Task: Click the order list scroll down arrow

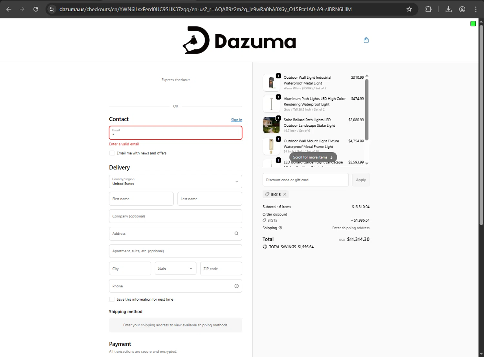Action: coord(367,164)
